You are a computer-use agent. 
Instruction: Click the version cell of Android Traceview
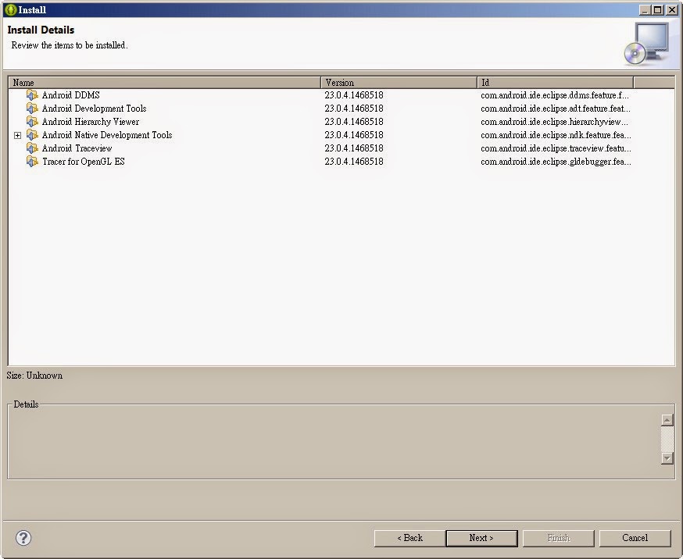354,148
